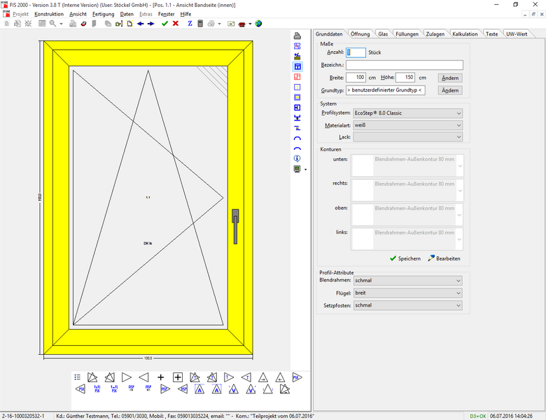Screen dimensions: 546x420
Task: Click the boxed plus icon below the drawing
Action: 178,377
